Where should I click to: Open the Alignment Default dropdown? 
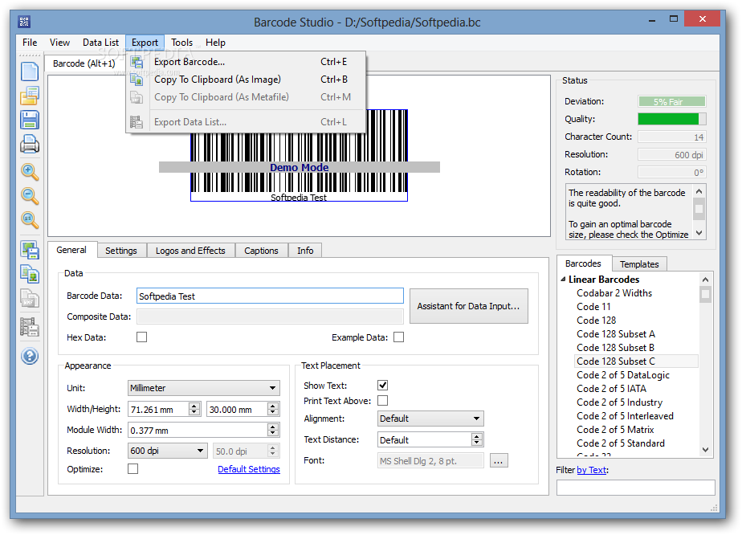click(430, 419)
